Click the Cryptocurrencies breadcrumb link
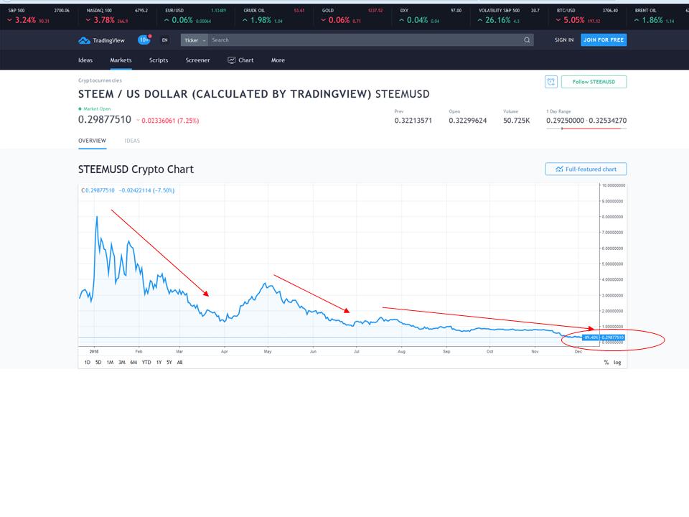 [100, 80]
